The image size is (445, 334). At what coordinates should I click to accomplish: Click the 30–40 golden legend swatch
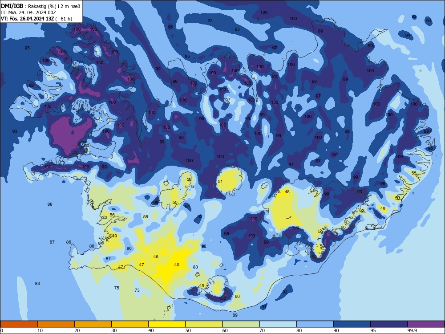(x=130, y=324)
